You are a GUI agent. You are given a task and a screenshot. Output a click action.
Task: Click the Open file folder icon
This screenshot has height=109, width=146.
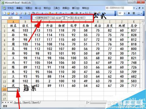click(x=8, y=13)
